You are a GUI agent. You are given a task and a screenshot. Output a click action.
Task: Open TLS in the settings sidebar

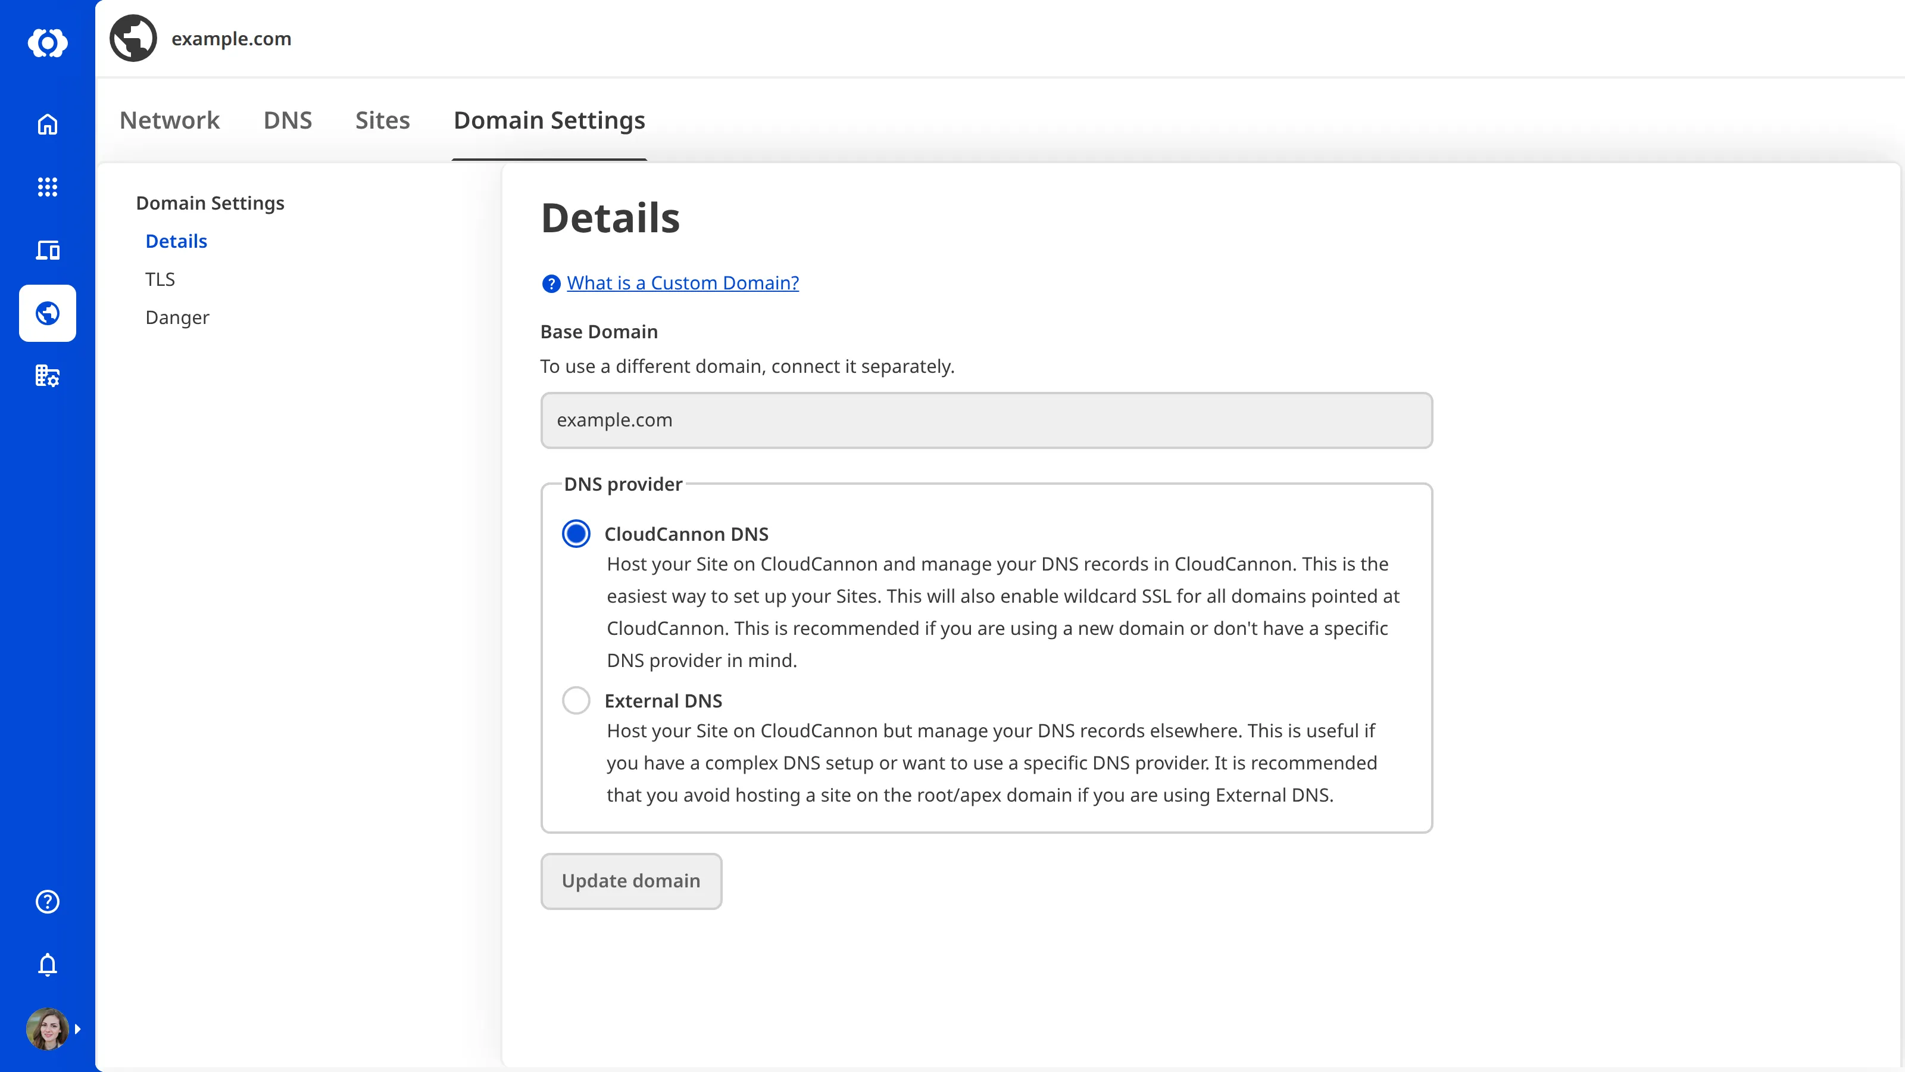coord(160,279)
